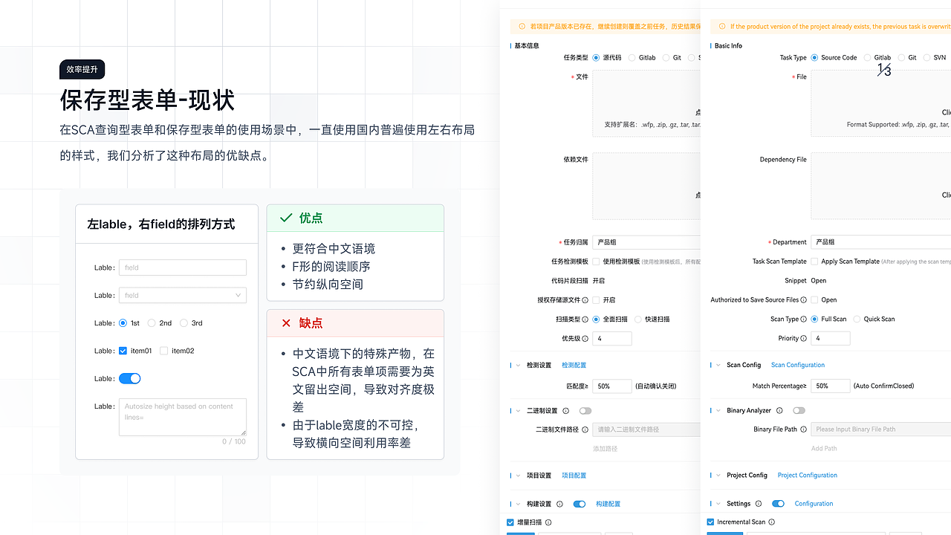This screenshot has width=951, height=535.
Task: Click the 匹配度 percentage field
Action: point(612,386)
